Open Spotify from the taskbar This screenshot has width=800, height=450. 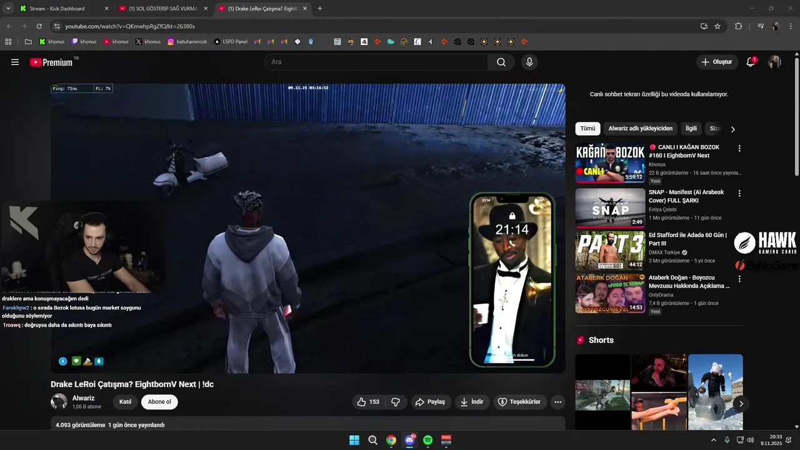[x=428, y=440]
